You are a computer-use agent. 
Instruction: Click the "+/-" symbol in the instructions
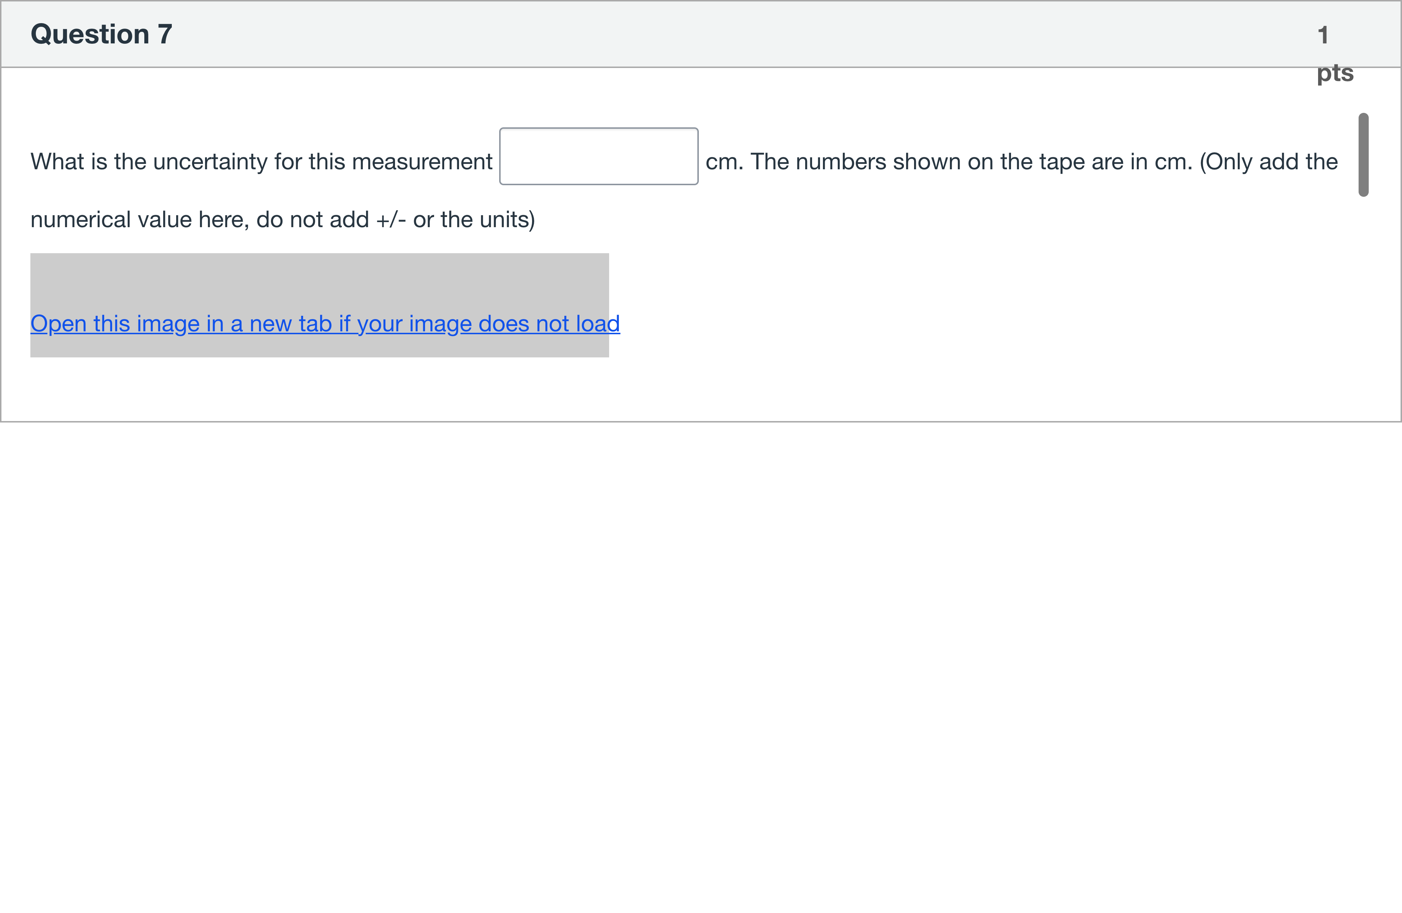391,220
